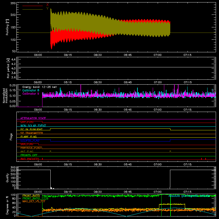Click the red X legend line
The image size is (219, 219).
(x=33, y=6)
